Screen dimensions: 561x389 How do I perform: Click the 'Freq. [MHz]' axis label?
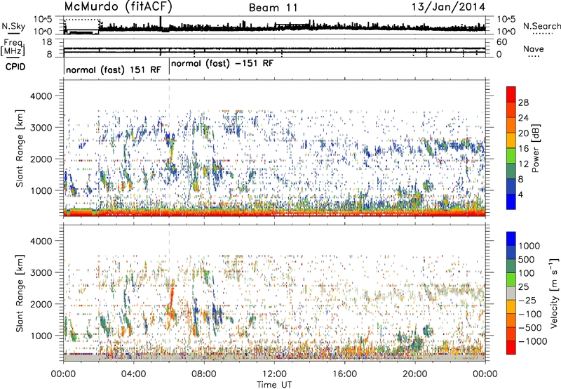pos(13,48)
